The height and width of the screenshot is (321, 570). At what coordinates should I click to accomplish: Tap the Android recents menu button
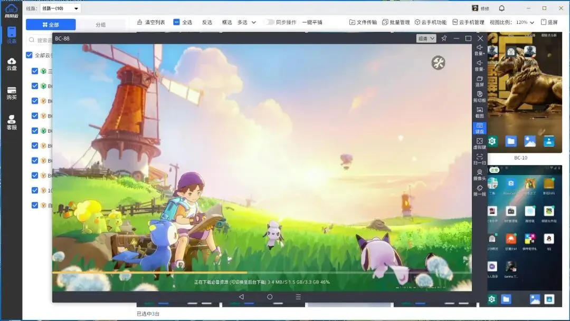click(x=298, y=297)
